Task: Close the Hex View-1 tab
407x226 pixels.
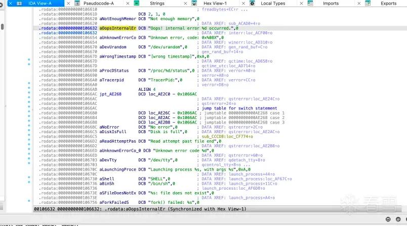Action: click(x=185, y=4)
